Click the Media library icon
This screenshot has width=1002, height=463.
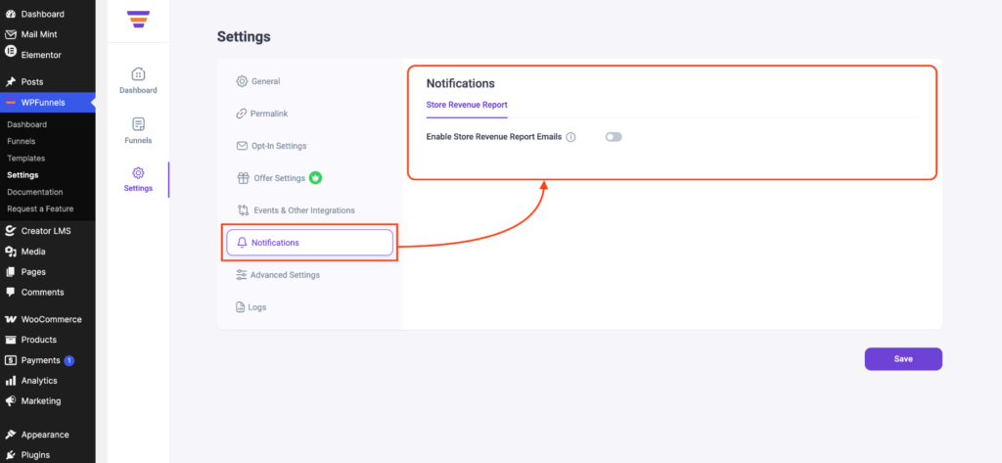tap(10, 252)
